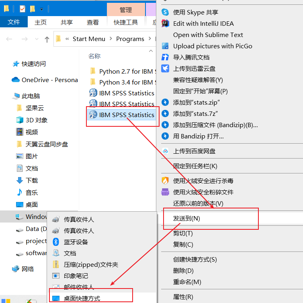Click the Windows Start button on taskbar

click(x=6, y=300)
